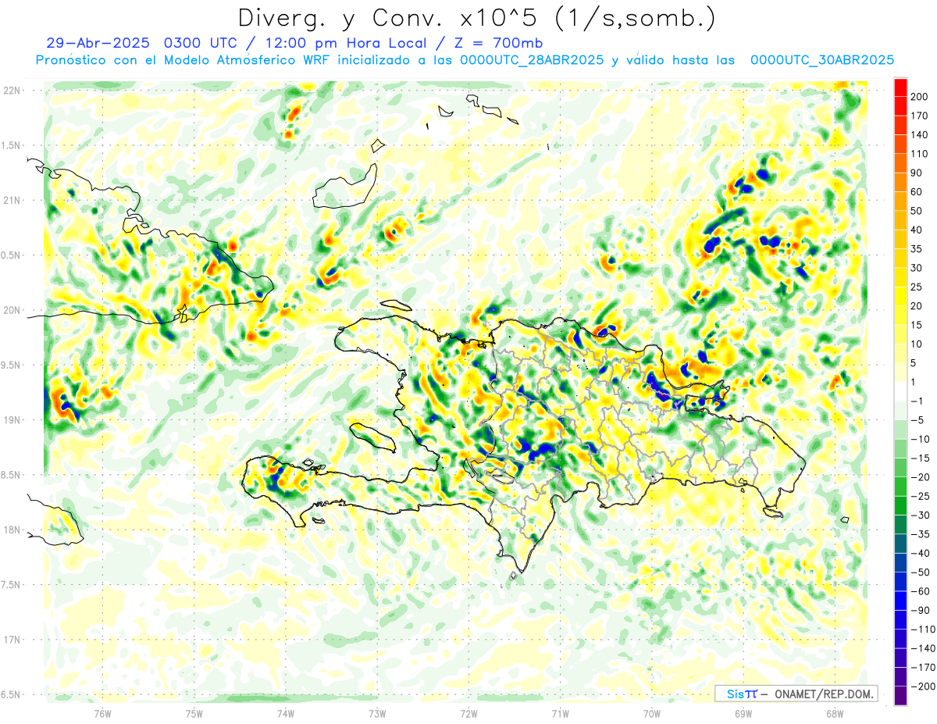
Task: Click the colorbar label '200' at top
Action: click(x=921, y=97)
